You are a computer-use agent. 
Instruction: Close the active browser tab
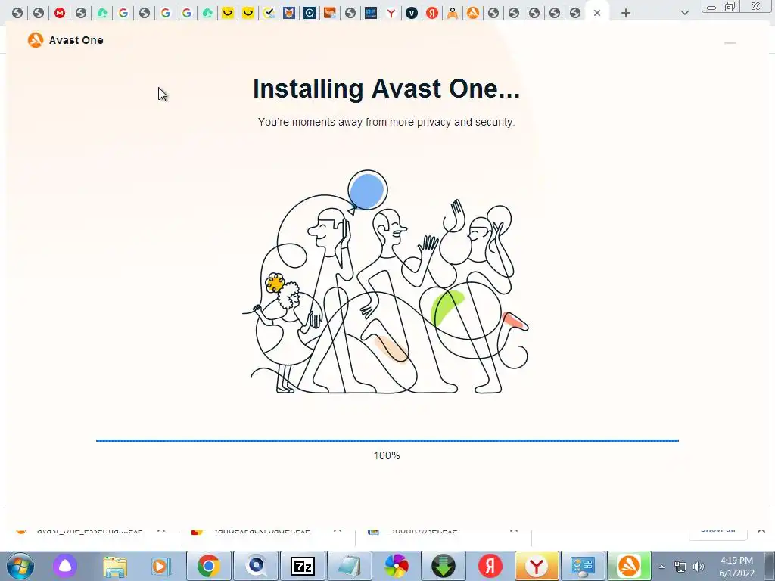click(597, 14)
